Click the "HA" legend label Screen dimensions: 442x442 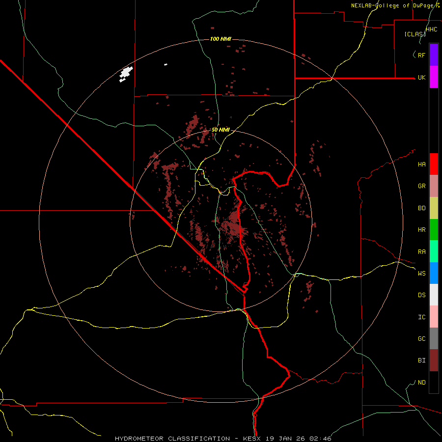pyautogui.click(x=421, y=165)
